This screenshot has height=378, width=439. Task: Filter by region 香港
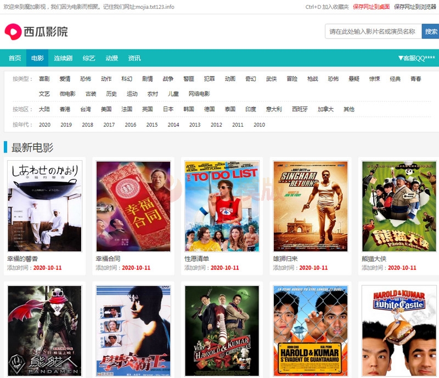click(65, 109)
